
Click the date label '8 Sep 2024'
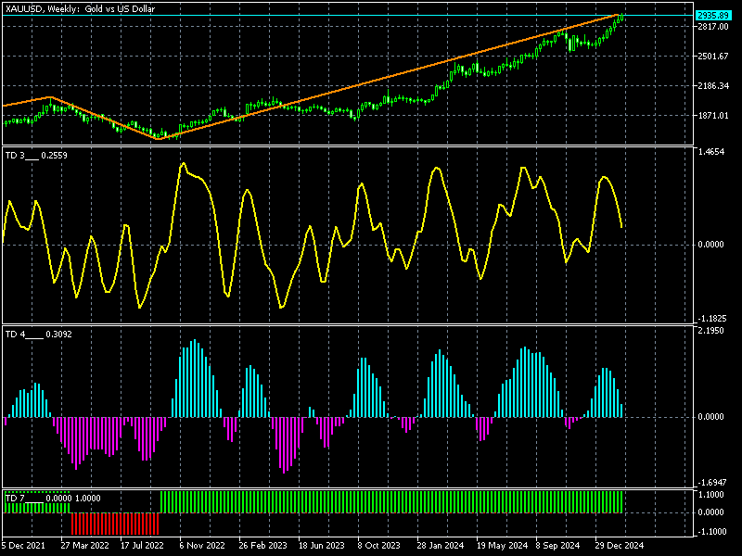pos(557,546)
